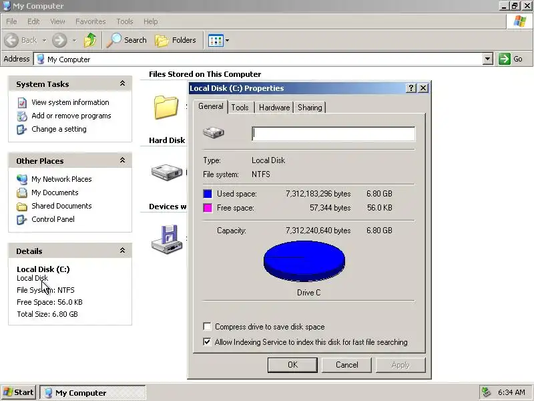Open My Documents link
Viewport: 534px width, 401px height.
(55, 192)
